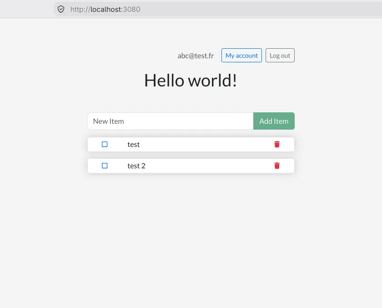382x308 pixels.
Task: Click the 'Hello world!' heading
Action: [191, 80]
